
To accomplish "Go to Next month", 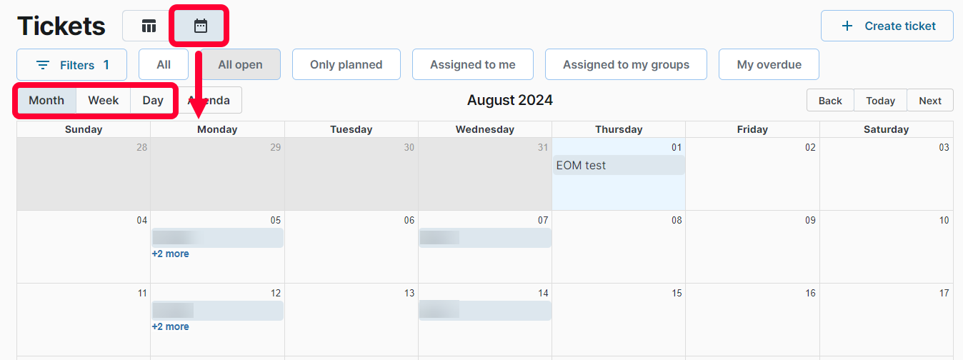I will click(x=930, y=101).
